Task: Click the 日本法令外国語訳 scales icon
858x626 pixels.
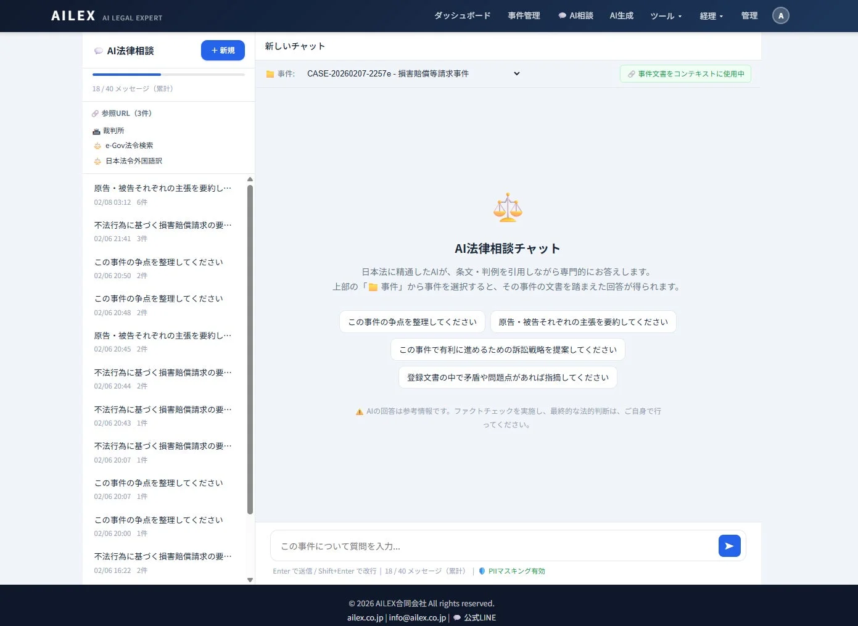Action: click(x=97, y=161)
